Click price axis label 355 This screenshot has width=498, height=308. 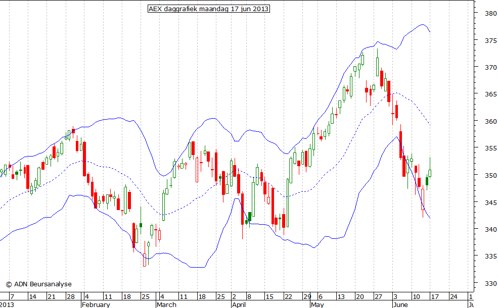pos(491,148)
